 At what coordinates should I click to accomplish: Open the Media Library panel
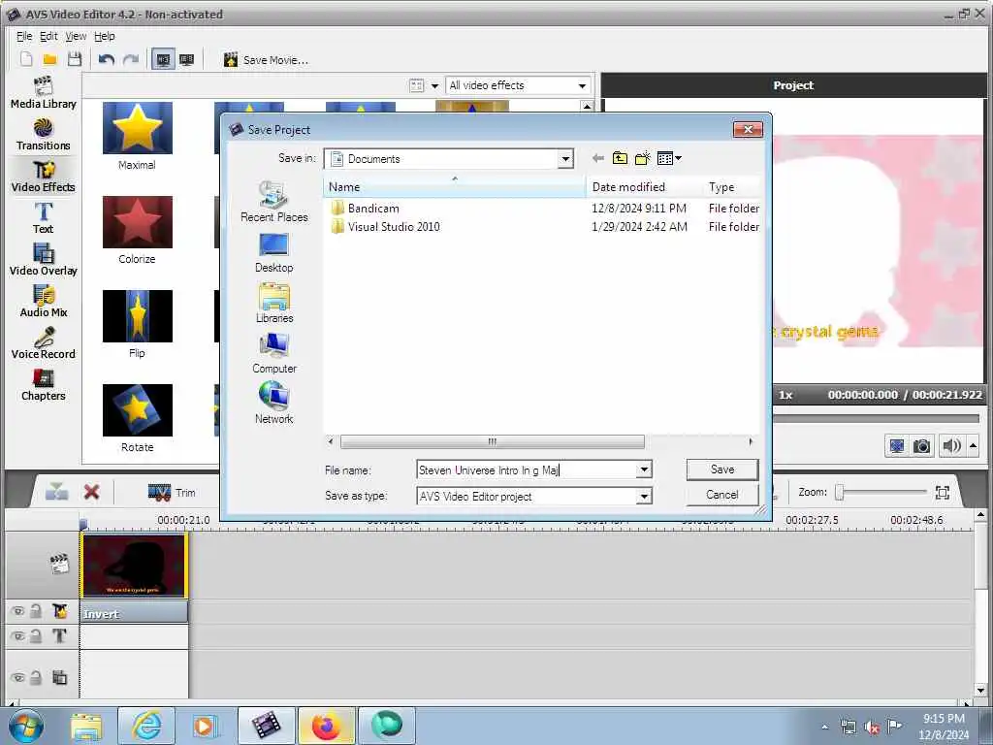point(43,93)
